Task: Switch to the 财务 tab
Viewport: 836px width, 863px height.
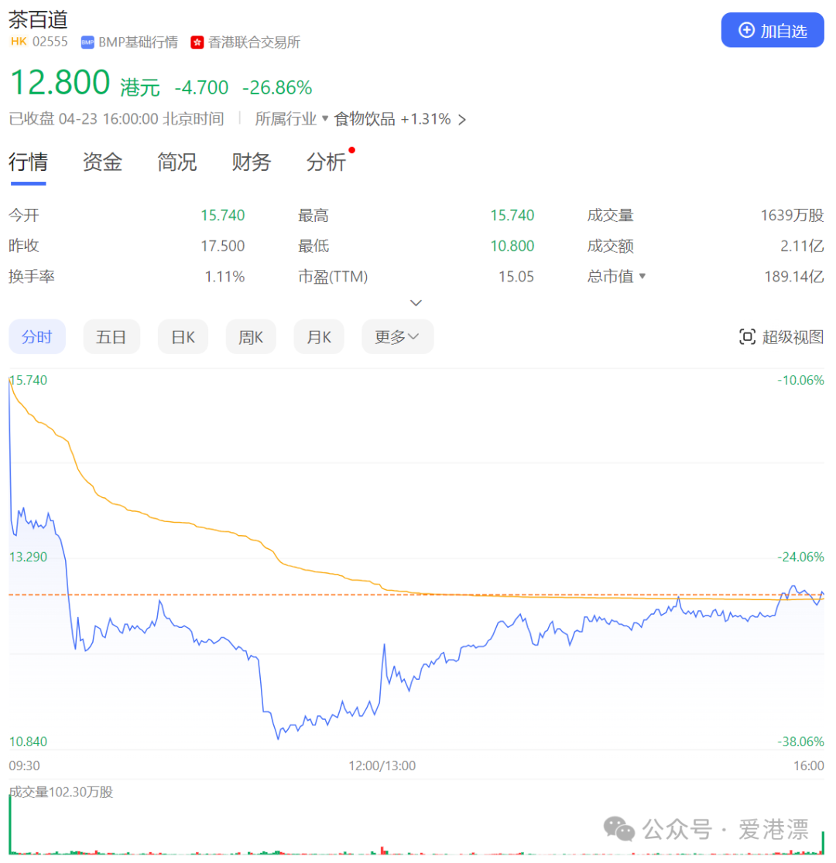Action: click(x=252, y=162)
